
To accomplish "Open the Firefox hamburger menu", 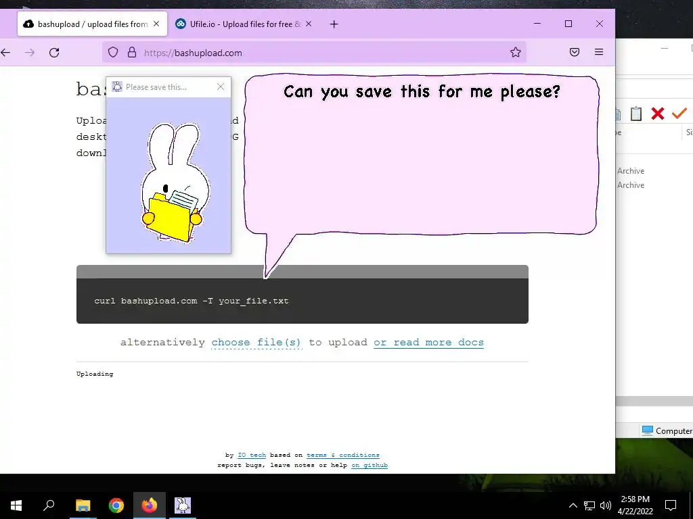I will [599, 52].
